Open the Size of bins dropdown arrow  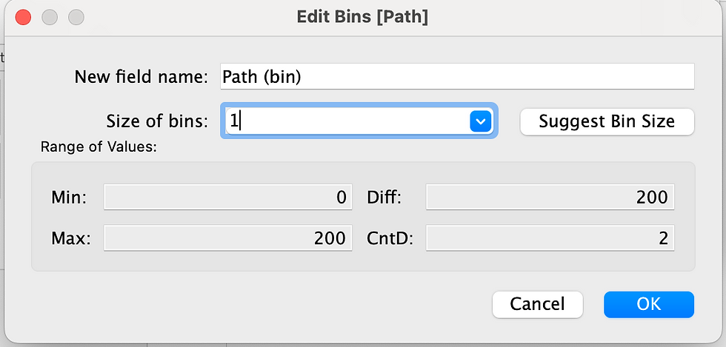(x=480, y=121)
